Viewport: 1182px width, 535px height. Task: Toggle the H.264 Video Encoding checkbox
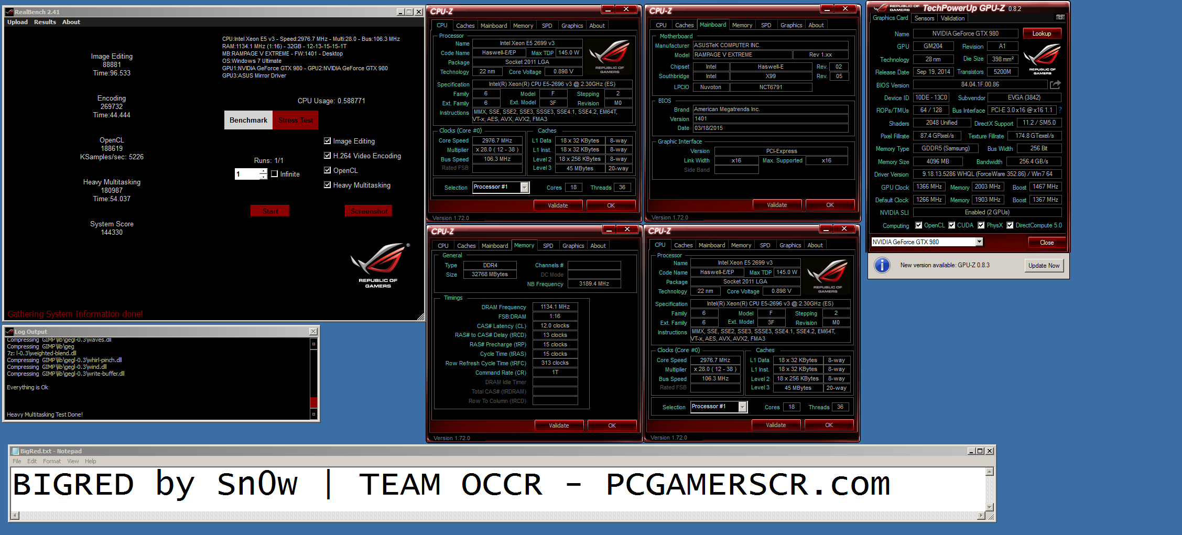[x=328, y=156]
